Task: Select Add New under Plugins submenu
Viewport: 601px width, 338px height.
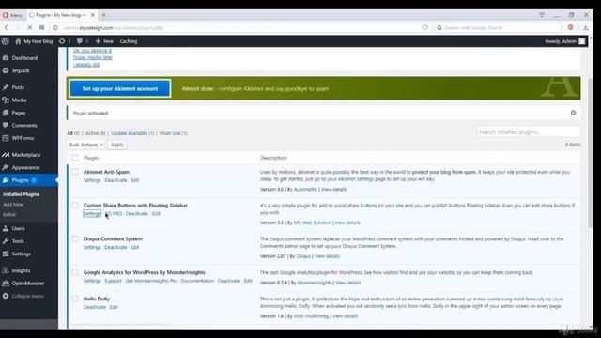Action: pyautogui.click(x=13, y=205)
